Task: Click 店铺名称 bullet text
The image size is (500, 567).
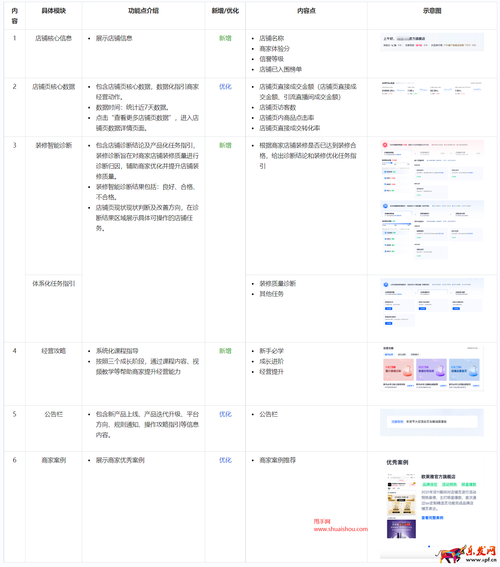Action: coord(271,38)
